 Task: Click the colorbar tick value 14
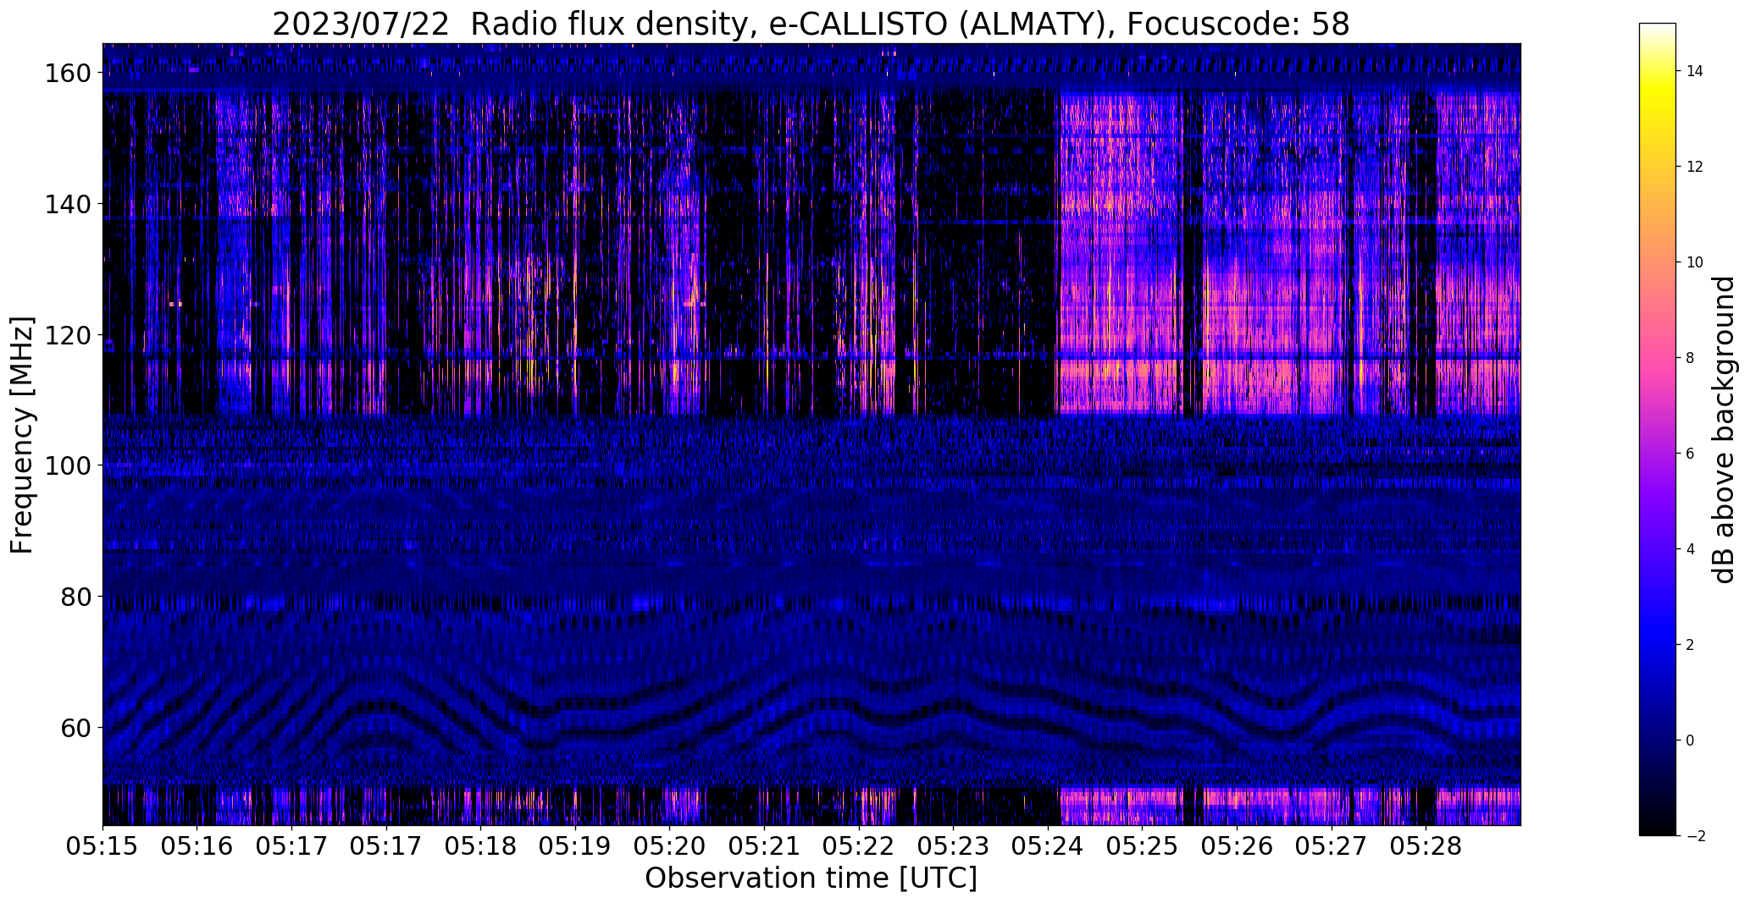pyautogui.click(x=1694, y=71)
